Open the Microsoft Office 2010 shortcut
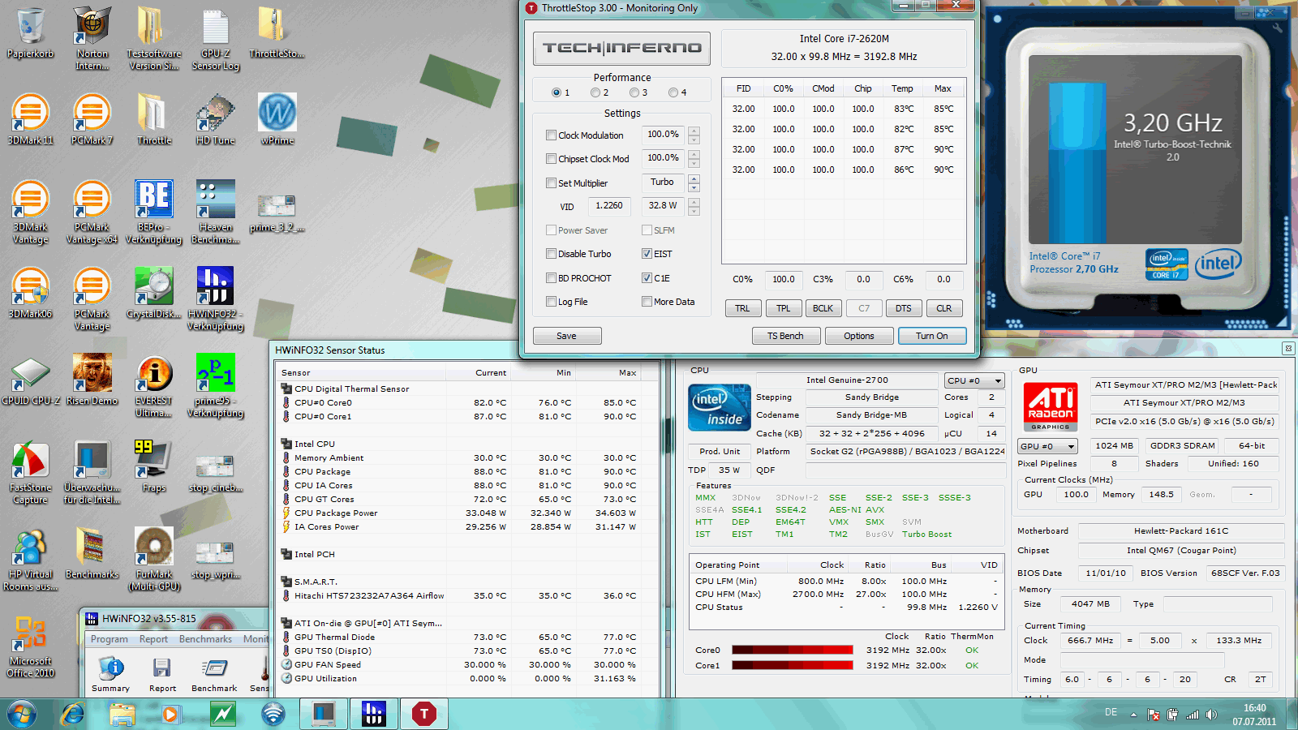This screenshot has width=1298, height=730. coord(30,646)
